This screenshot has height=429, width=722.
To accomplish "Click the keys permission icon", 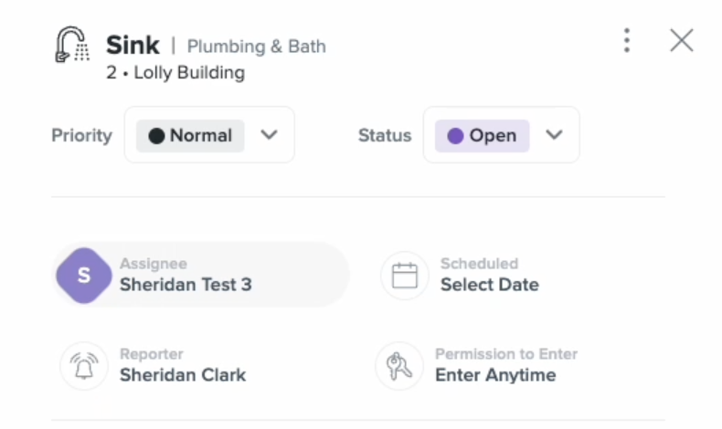I will (x=399, y=366).
